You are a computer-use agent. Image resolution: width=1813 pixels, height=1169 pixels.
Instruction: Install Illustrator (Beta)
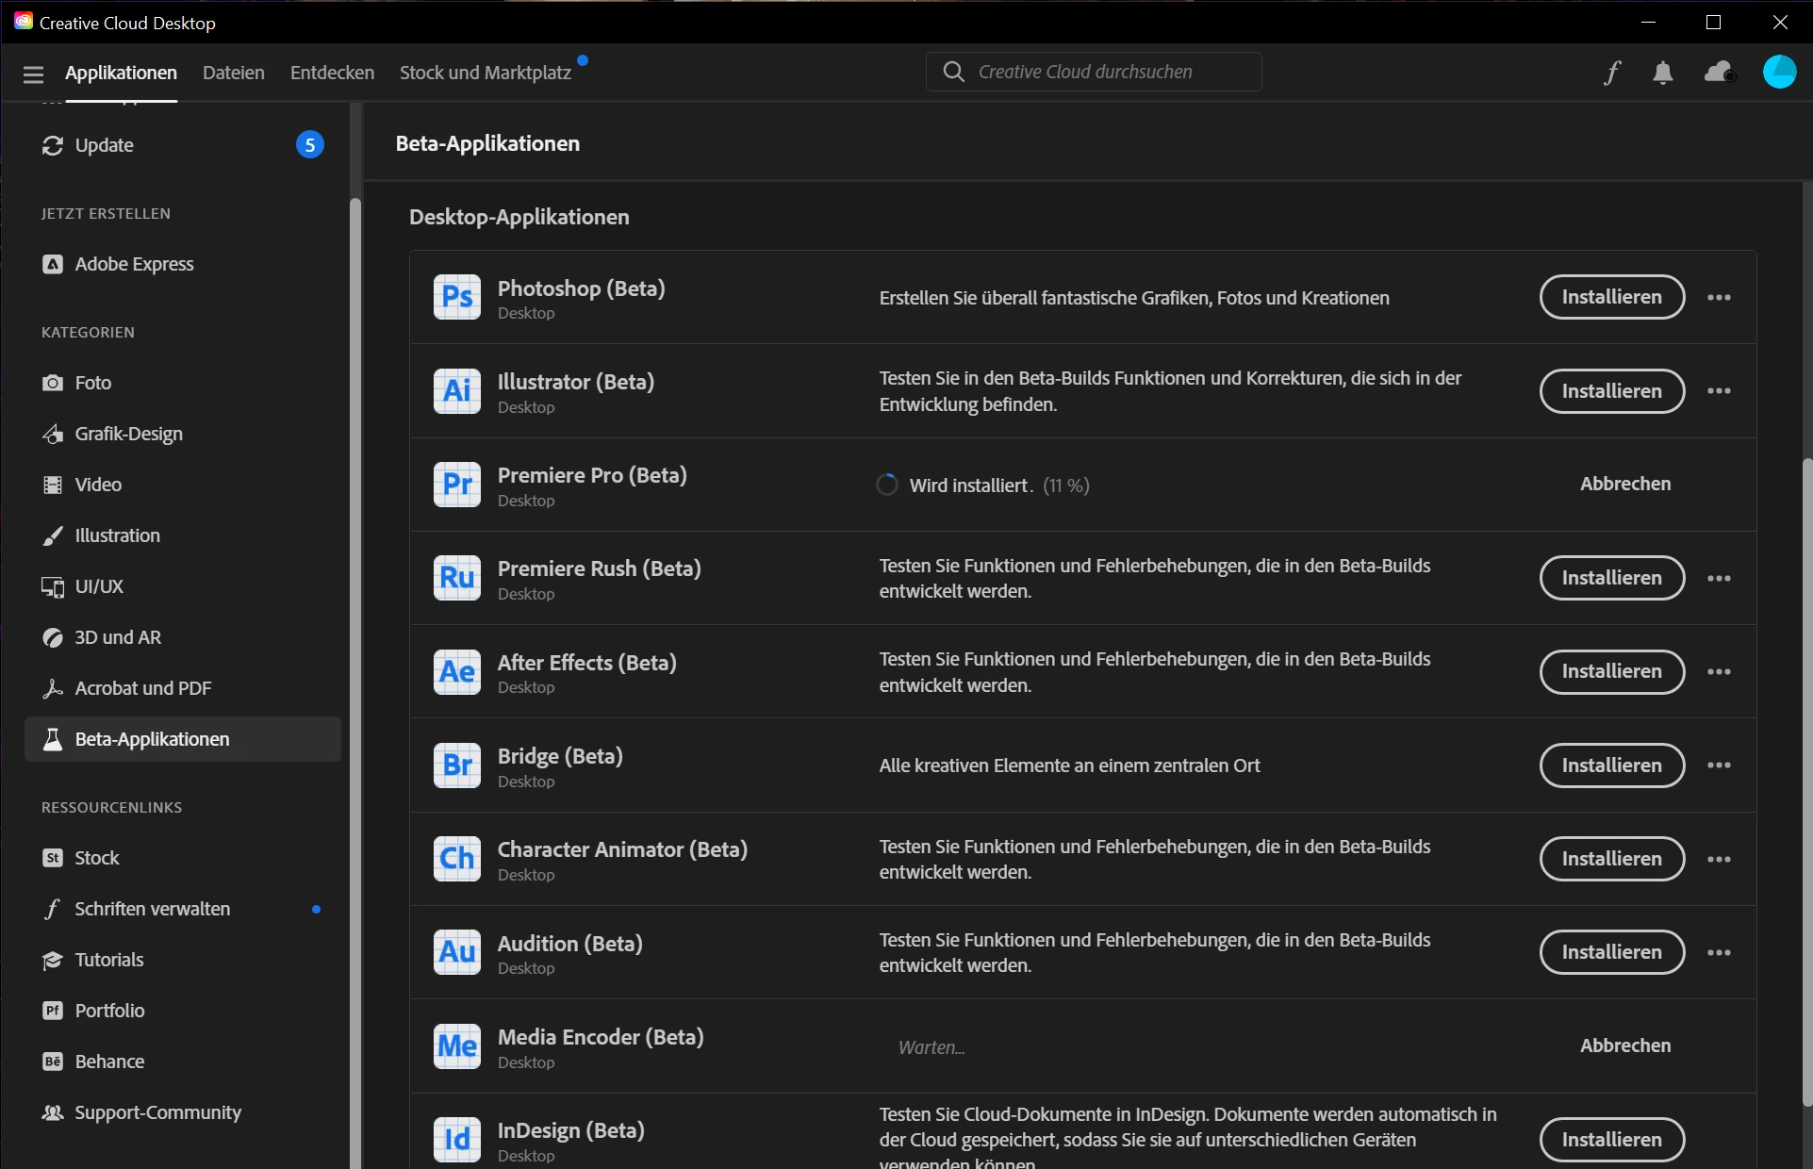point(1611,391)
